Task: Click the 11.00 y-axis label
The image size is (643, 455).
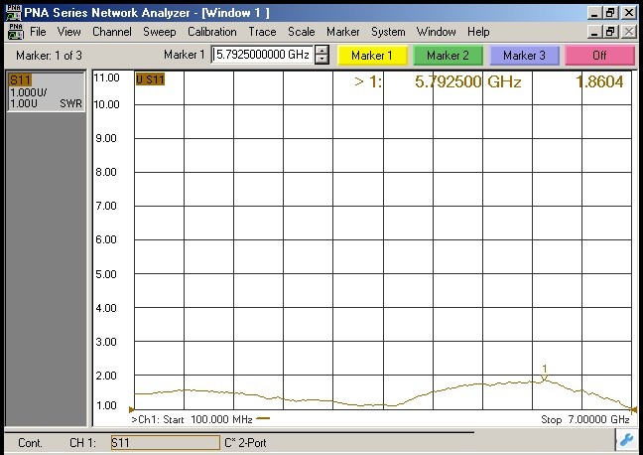Action: (106, 77)
